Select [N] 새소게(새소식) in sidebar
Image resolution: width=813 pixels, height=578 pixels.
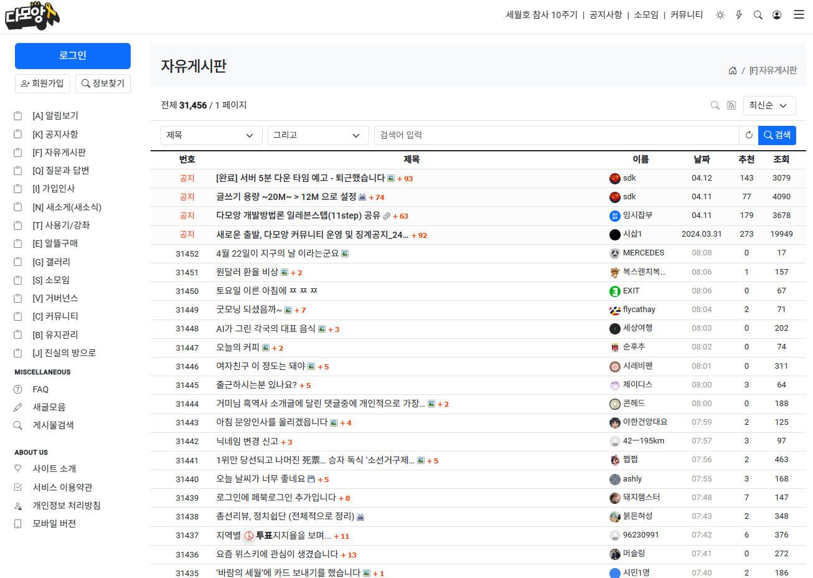point(67,207)
